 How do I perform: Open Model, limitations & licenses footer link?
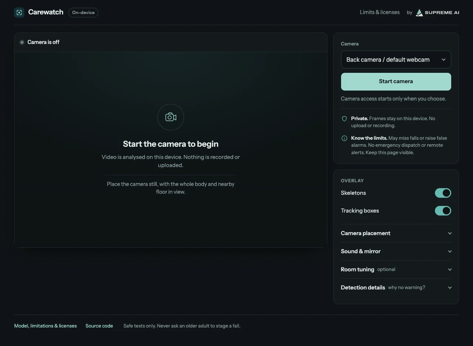point(45,326)
